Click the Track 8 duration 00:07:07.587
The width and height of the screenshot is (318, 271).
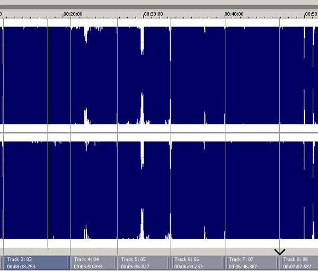pos(297,266)
